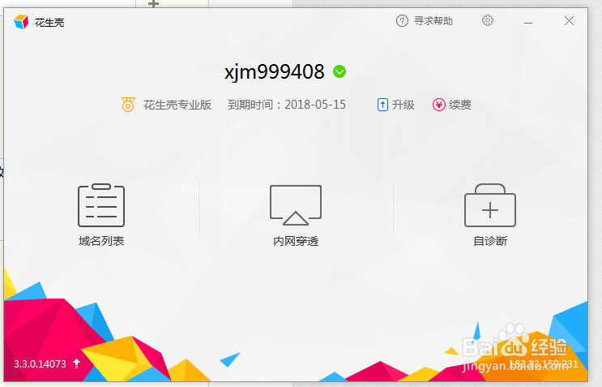Click the version update arrow icon

[77, 363]
